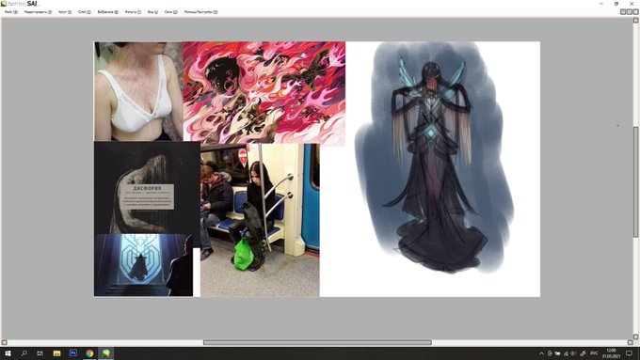
Task: Click the vertical scrollbar up arrow
Action: click(x=635, y=21)
